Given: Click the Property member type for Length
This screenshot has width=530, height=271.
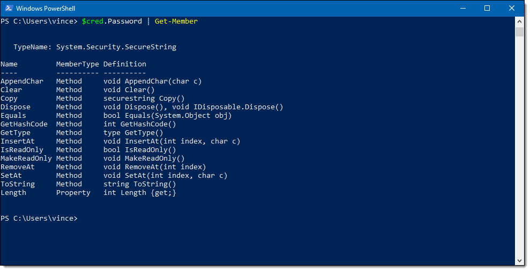Looking at the screenshot, I should click(x=73, y=193).
